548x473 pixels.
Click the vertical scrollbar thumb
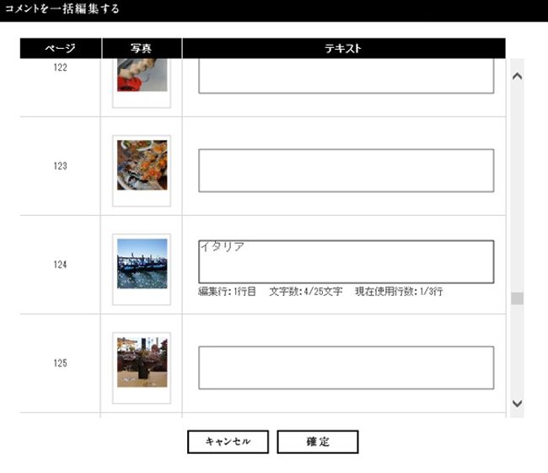518,298
